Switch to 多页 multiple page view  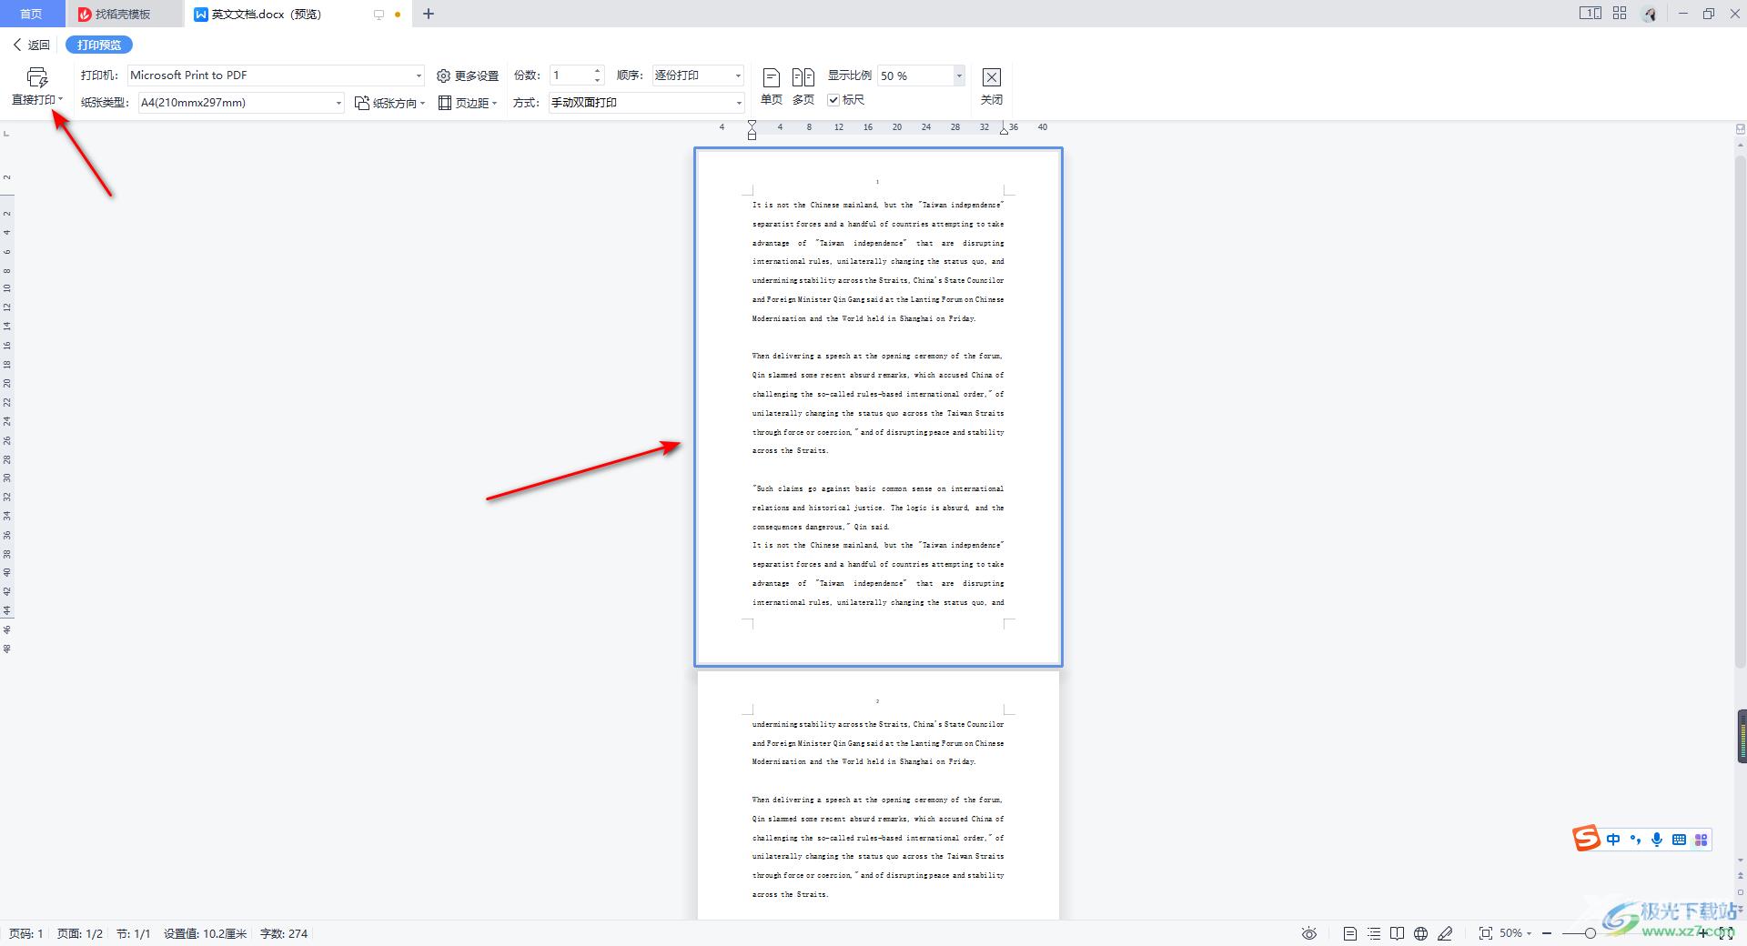pos(803,86)
